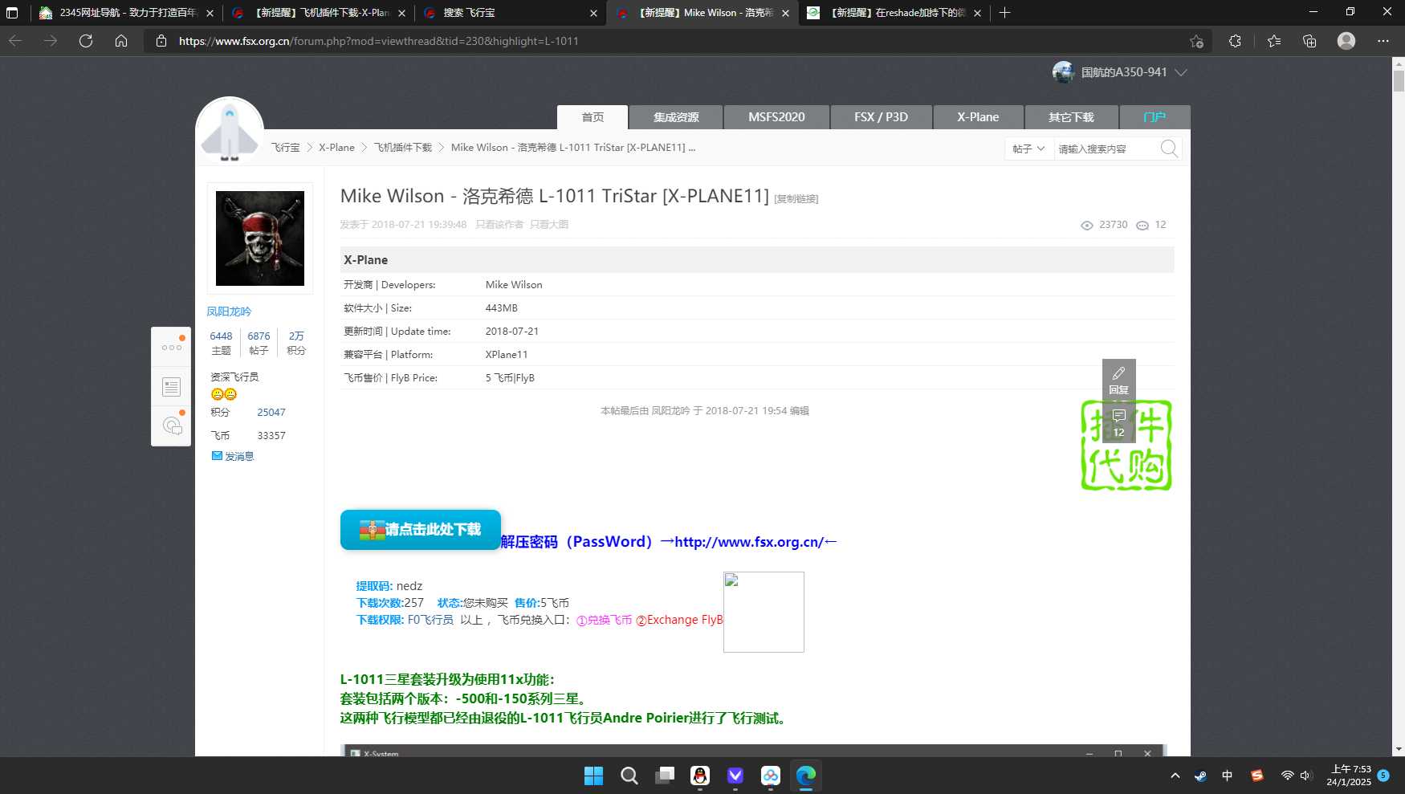Open the comments bubble showing 12
Viewport: 1405px width, 794px height.
pos(1119,423)
